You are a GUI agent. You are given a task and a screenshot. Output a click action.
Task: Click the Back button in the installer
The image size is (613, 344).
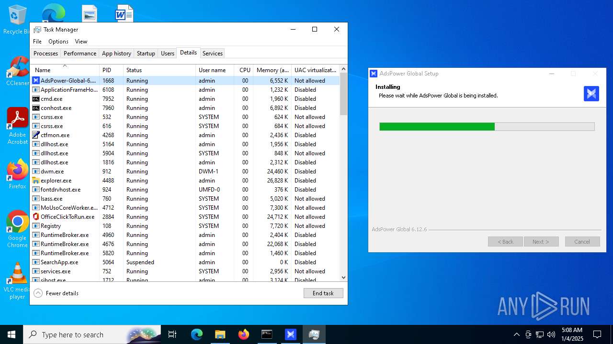pyautogui.click(x=505, y=242)
